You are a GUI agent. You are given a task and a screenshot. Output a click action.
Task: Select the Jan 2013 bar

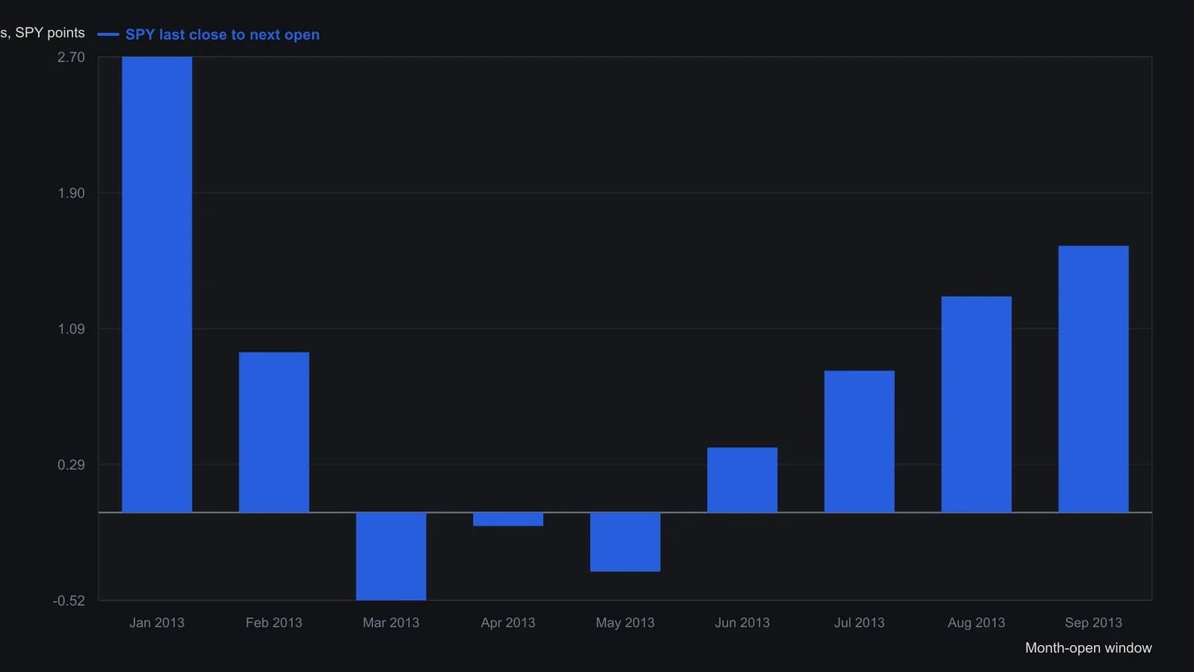coord(157,284)
